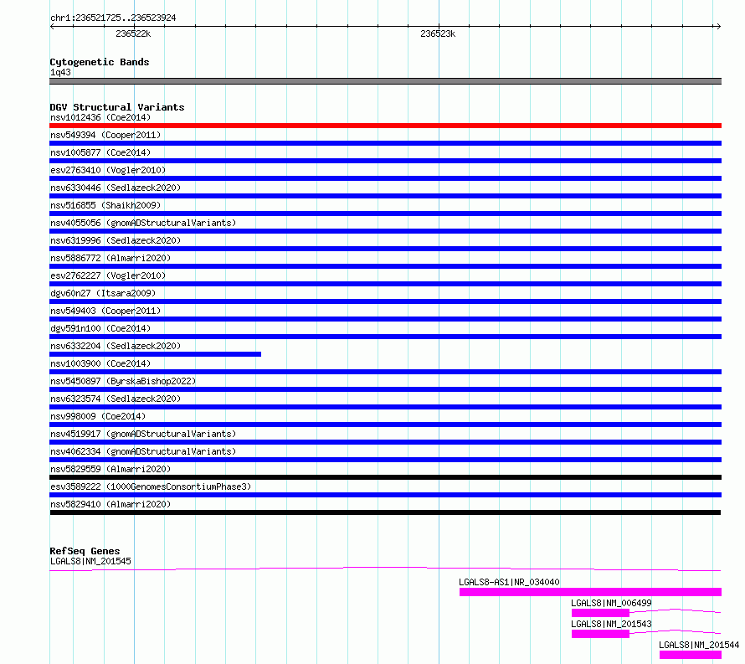The image size is (745, 664).
Task: Click the LGALS8|NM_201543 gene label
Action: [x=611, y=624]
